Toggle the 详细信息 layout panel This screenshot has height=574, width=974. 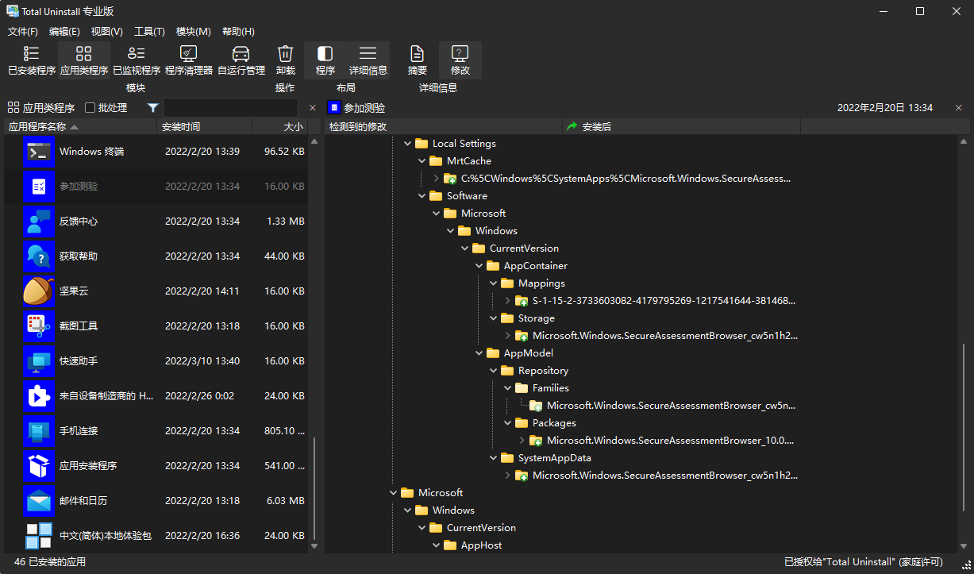368,60
